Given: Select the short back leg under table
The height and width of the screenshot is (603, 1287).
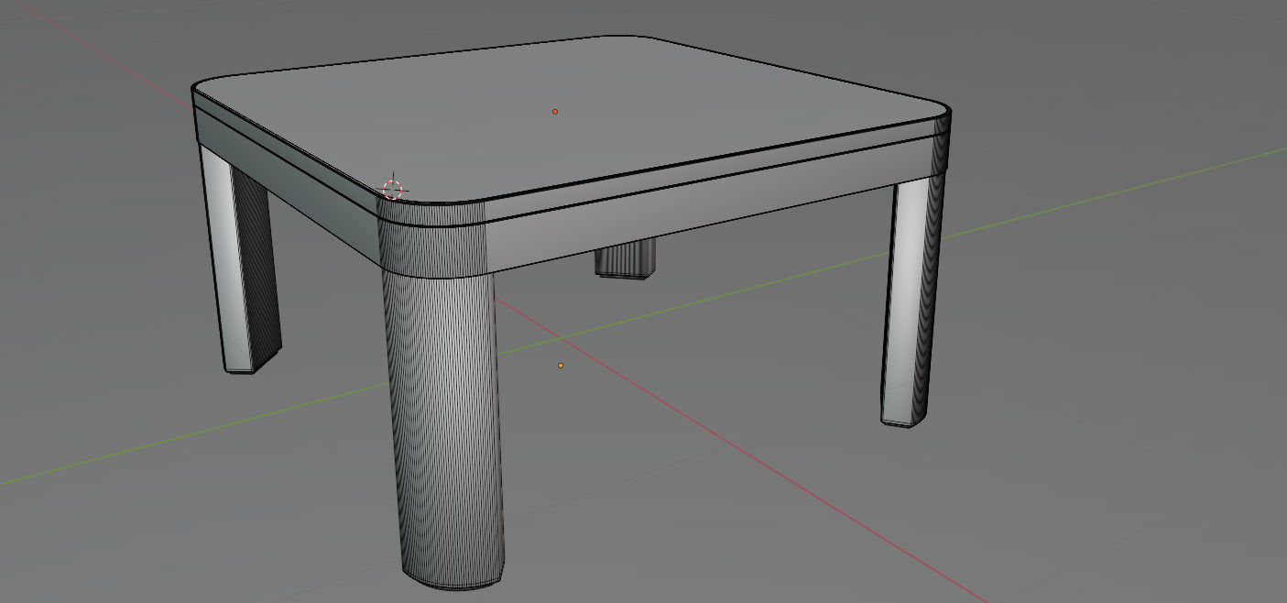Looking at the screenshot, I should point(626,259).
